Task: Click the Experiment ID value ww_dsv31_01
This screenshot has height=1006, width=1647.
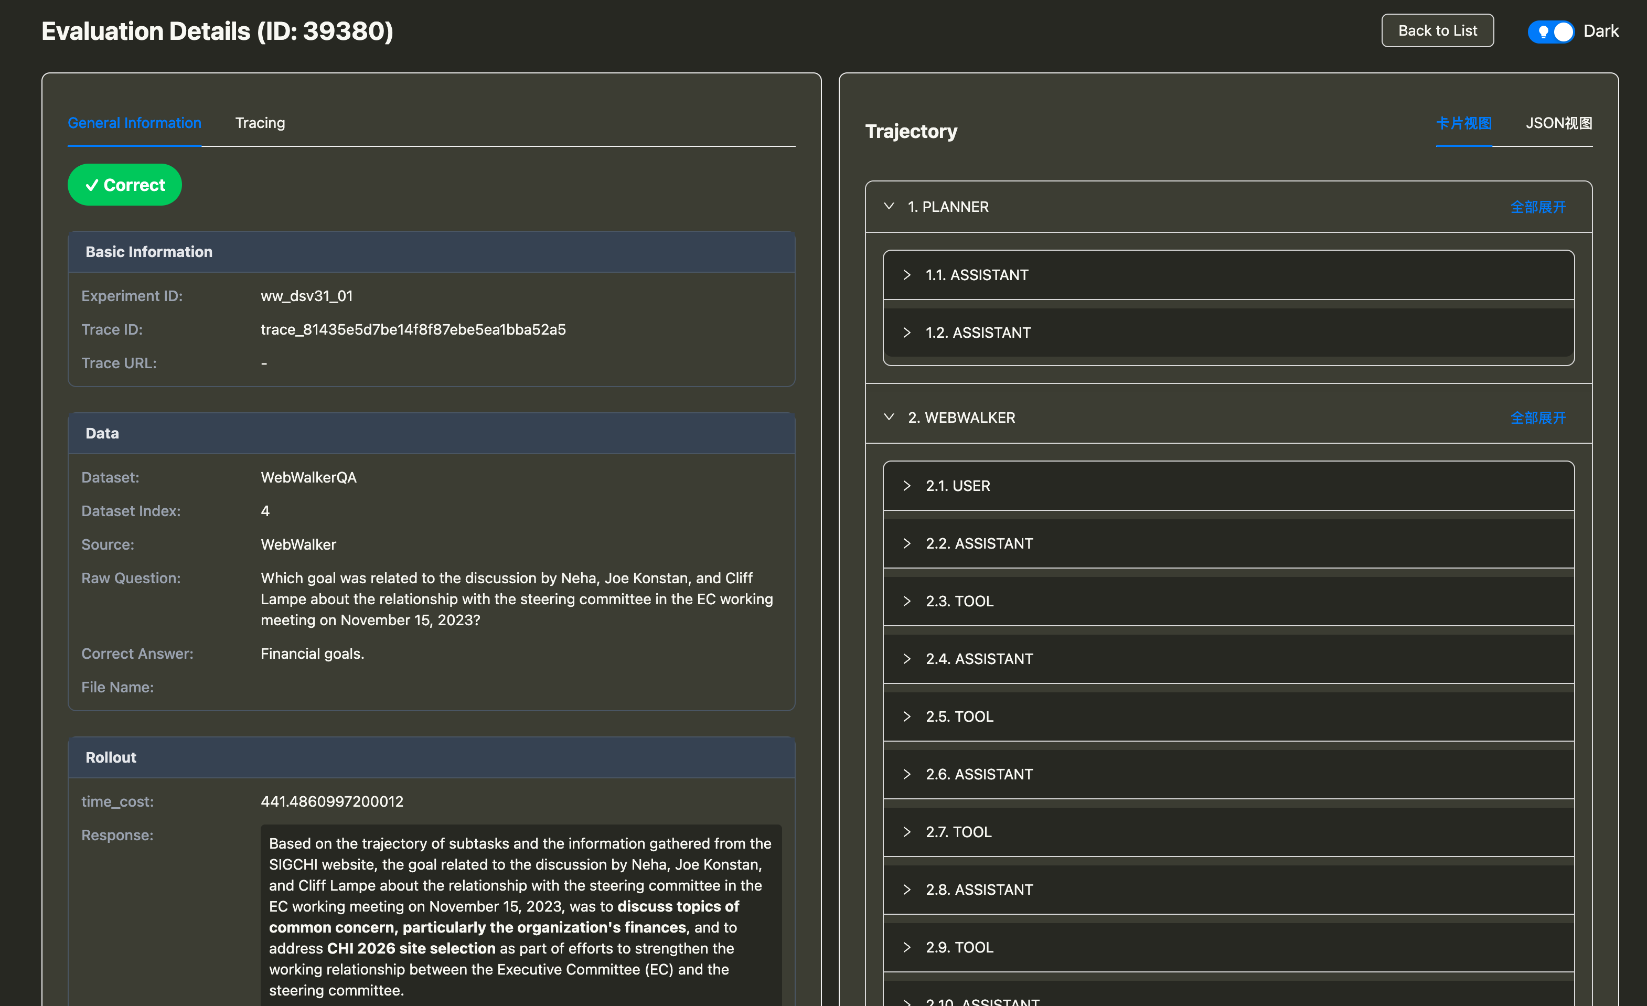Action: coord(306,295)
